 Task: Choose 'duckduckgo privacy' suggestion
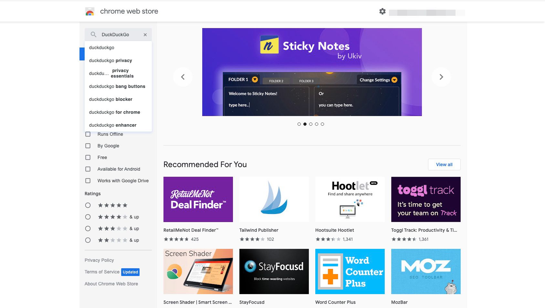[x=118, y=60]
